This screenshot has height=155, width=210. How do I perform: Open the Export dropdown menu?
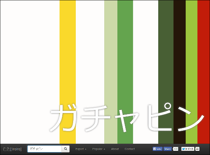(x=81, y=149)
